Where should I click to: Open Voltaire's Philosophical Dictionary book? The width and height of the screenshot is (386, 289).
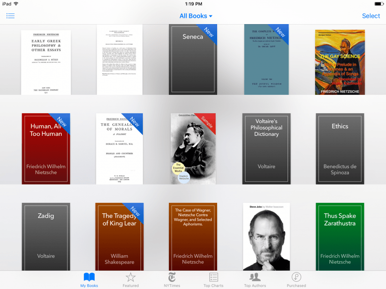(266, 149)
